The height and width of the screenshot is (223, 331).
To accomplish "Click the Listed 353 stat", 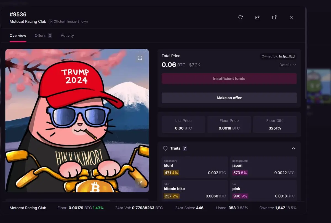I will [x=232, y=208].
